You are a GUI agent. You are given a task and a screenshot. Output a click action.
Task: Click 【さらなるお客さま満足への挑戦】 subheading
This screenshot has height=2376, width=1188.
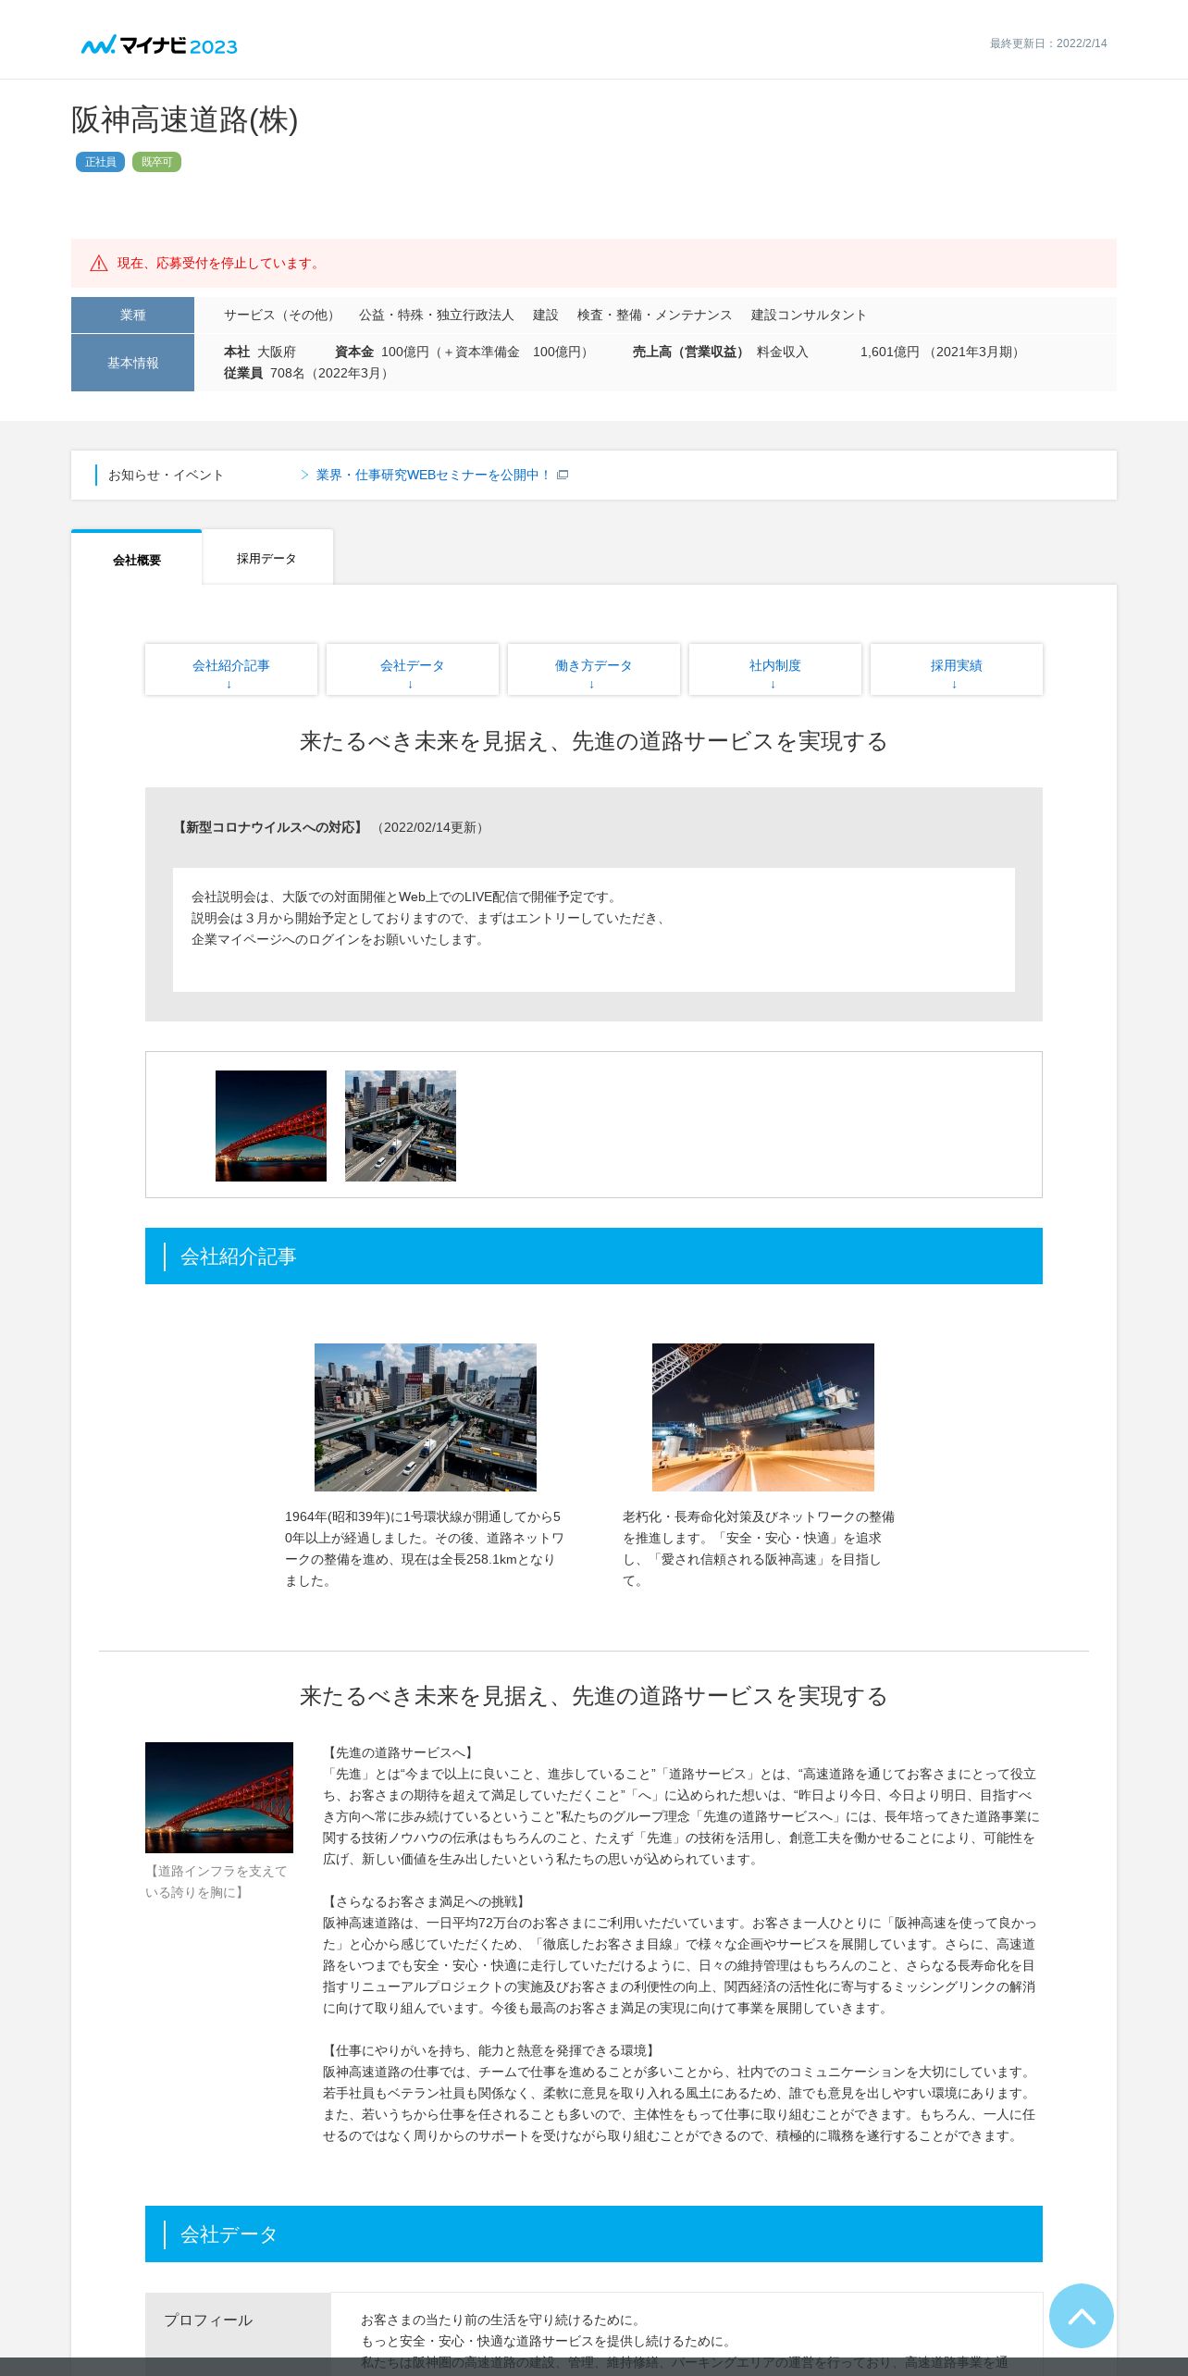(x=427, y=1901)
